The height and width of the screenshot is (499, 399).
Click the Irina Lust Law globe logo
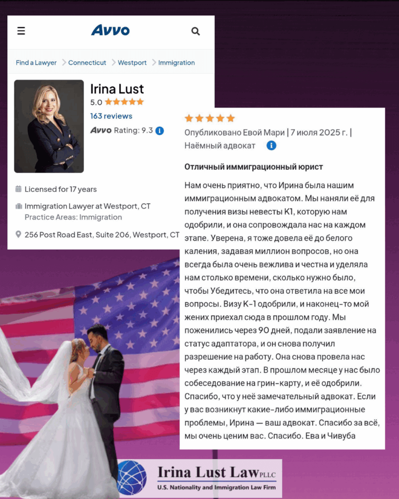(132, 478)
